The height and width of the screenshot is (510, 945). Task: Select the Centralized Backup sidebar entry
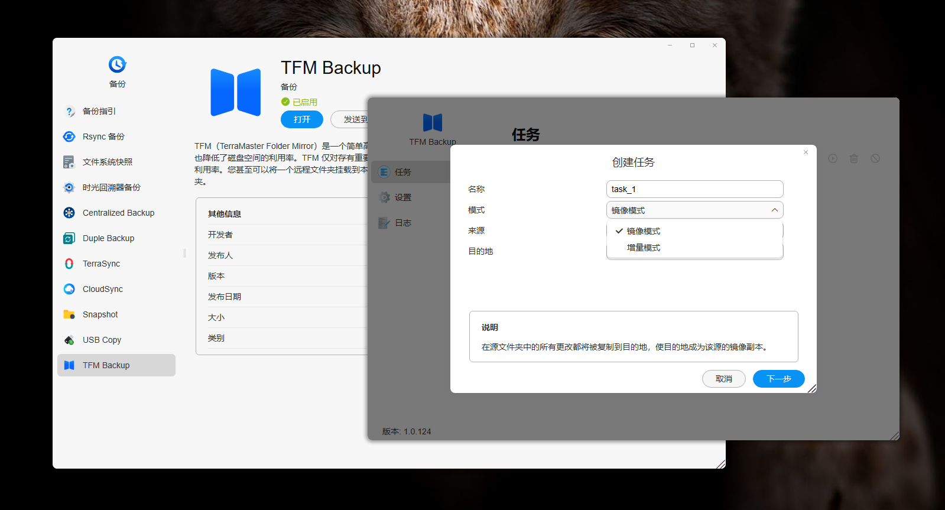pos(116,213)
